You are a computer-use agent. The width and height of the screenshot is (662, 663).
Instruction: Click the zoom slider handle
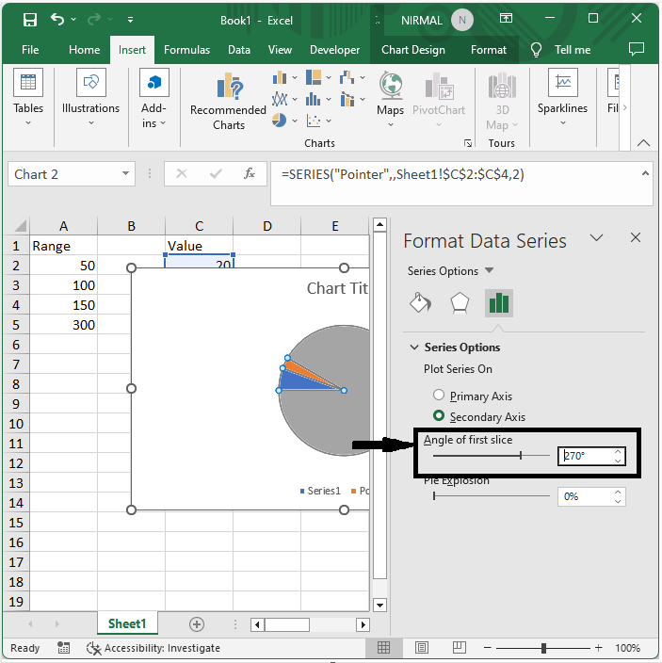543,648
